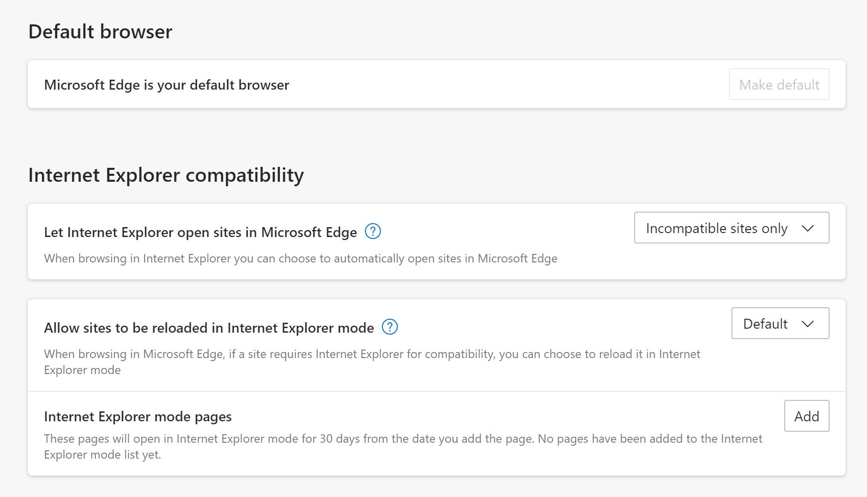Viewport: 867px width, 497px height.
Task: Open the Default dropdown for IE mode reload
Action: click(780, 324)
